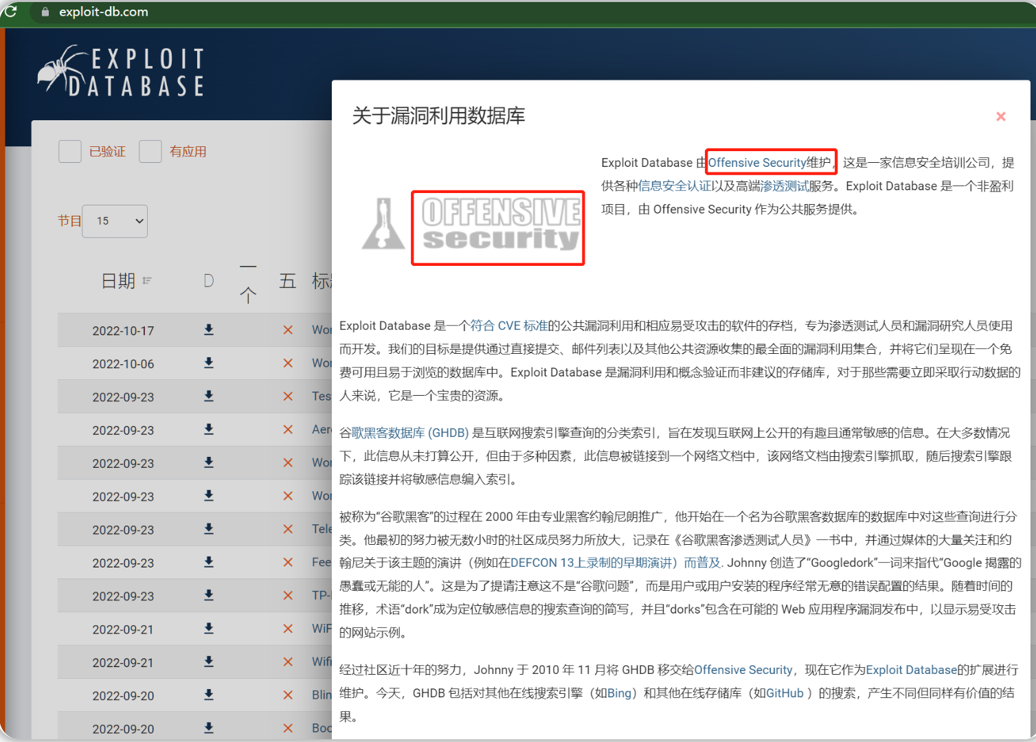
Task: Open the DEFCON 13 early talk link
Action: (x=616, y=563)
